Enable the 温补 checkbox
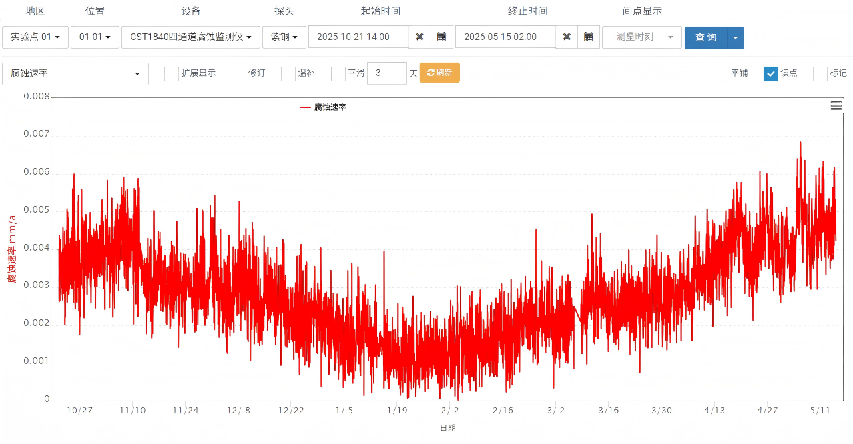The height and width of the screenshot is (444, 853). click(x=288, y=73)
